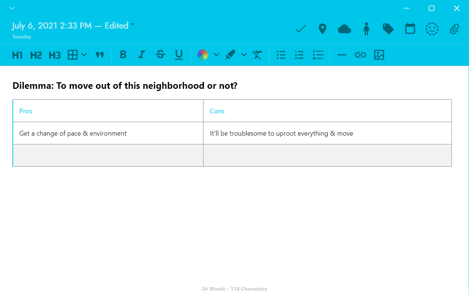Clear text formatting
The height and width of the screenshot is (295, 469).
tap(257, 55)
